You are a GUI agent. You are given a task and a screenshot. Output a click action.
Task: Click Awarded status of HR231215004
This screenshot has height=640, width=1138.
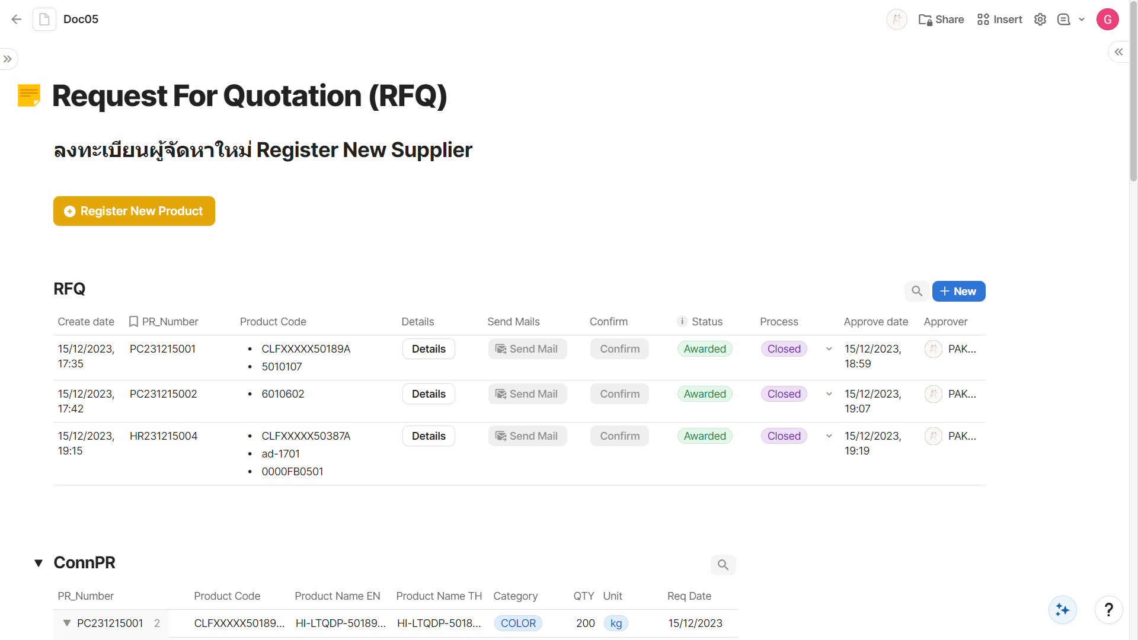pos(705,436)
